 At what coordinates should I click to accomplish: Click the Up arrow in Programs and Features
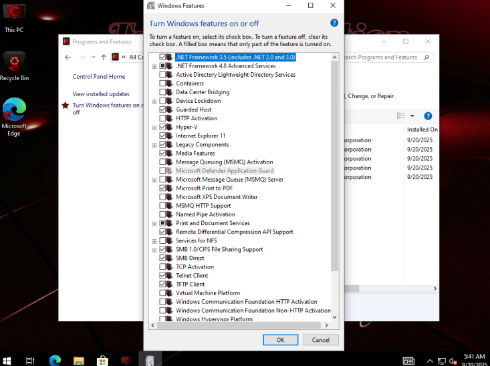tap(104, 57)
